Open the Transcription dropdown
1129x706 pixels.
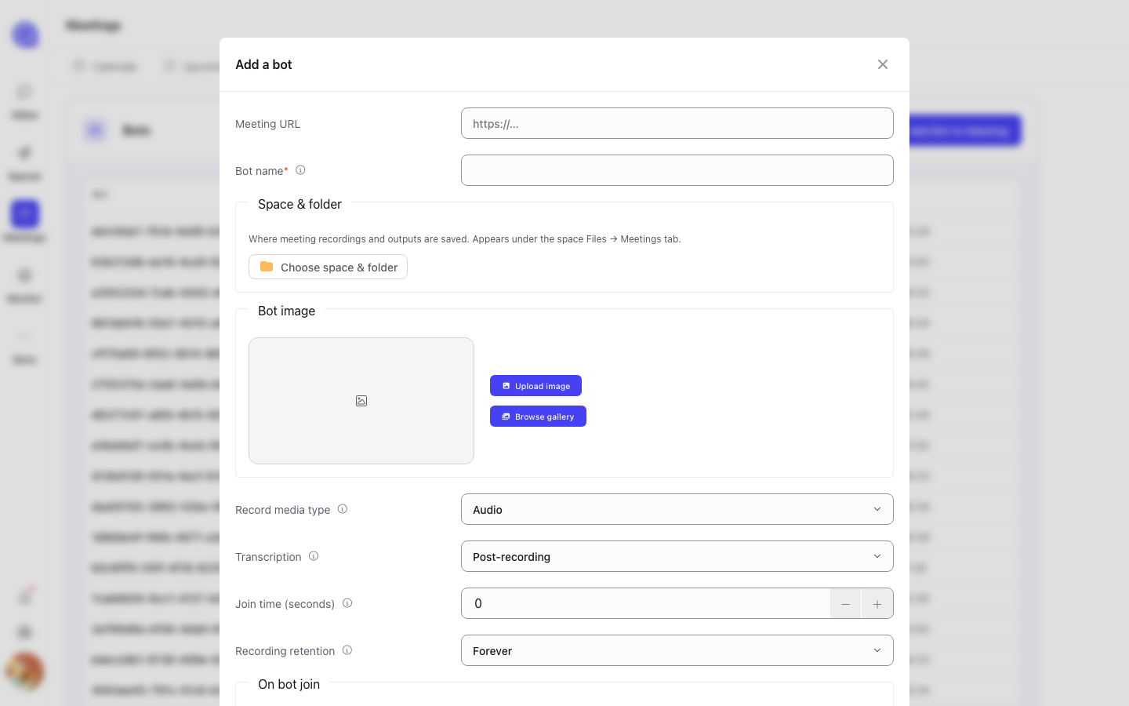(677, 556)
